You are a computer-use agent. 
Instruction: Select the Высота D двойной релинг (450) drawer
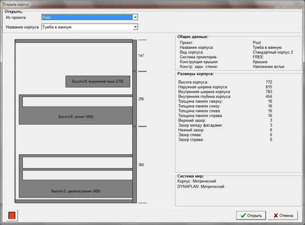tap(76, 191)
